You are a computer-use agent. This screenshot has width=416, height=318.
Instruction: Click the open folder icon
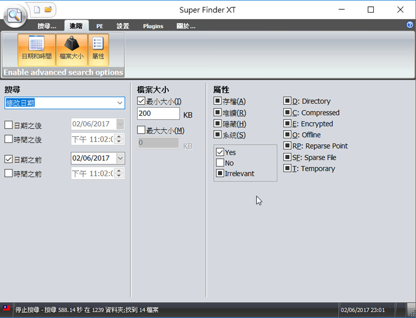point(48,9)
